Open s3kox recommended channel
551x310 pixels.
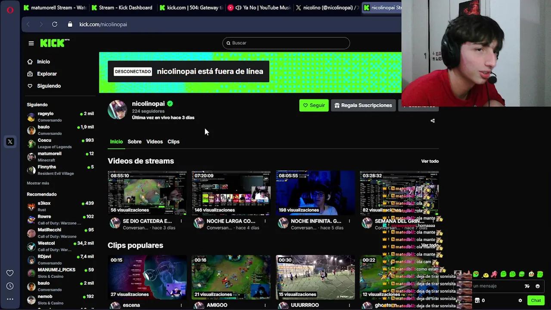pyautogui.click(x=60, y=206)
